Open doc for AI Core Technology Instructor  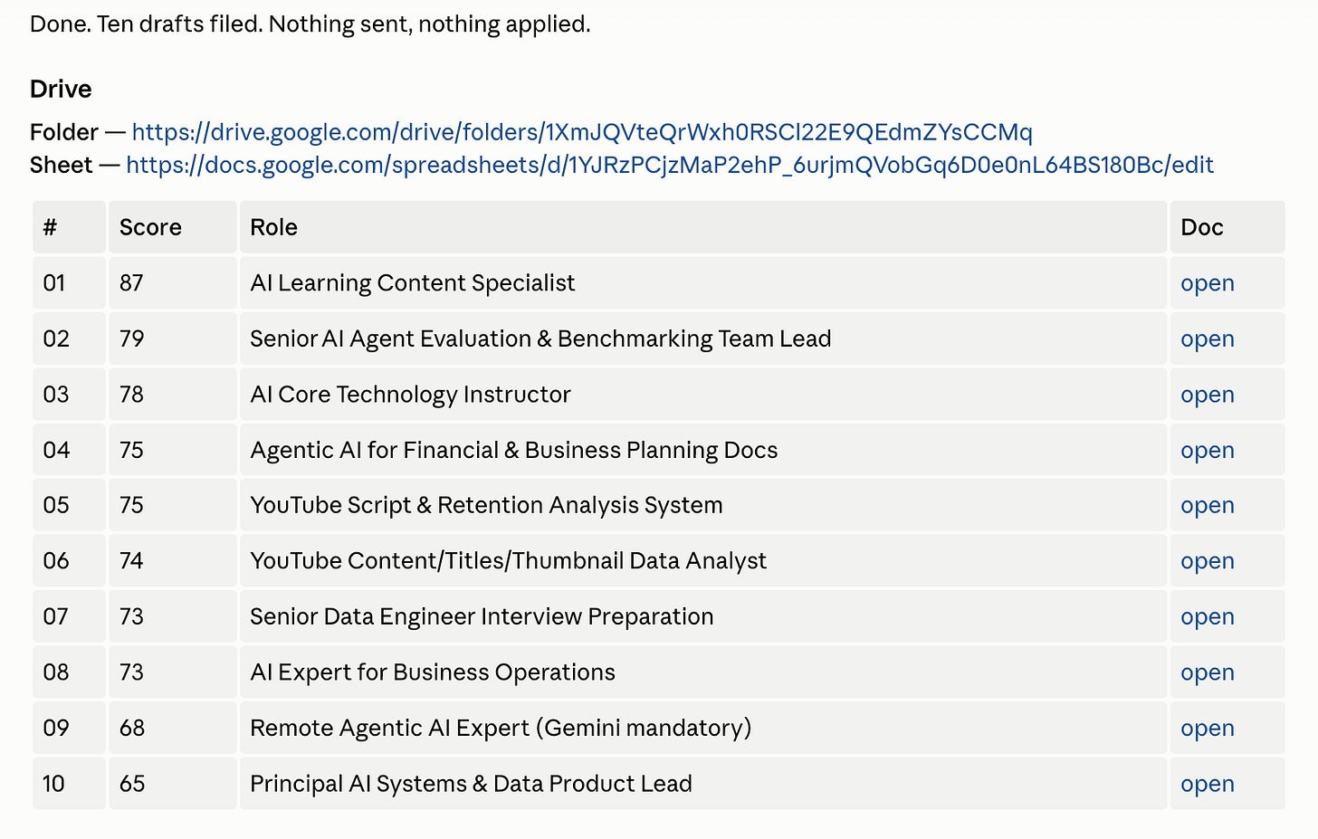pyautogui.click(x=1208, y=395)
